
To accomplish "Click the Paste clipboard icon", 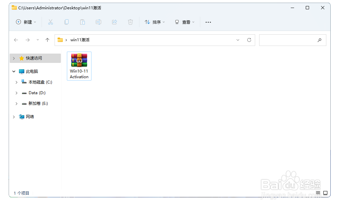I will [x=83, y=22].
